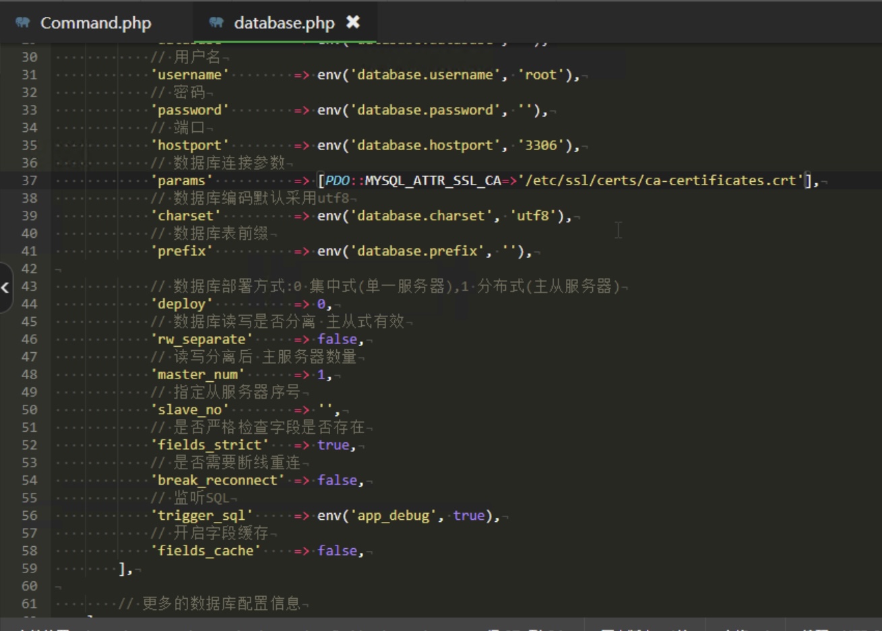Click line number 37 in the gutter

tap(30, 180)
